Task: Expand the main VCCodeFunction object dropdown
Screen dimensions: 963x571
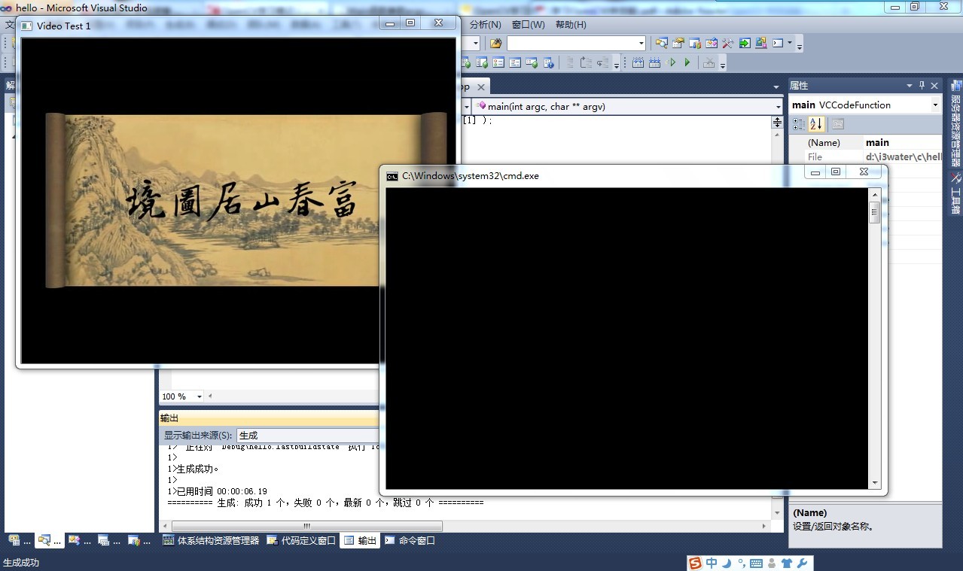Action: (x=936, y=105)
